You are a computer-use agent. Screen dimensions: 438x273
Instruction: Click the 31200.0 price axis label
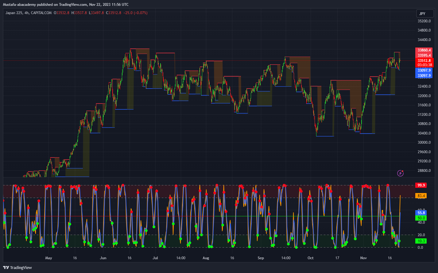pos(424,115)
